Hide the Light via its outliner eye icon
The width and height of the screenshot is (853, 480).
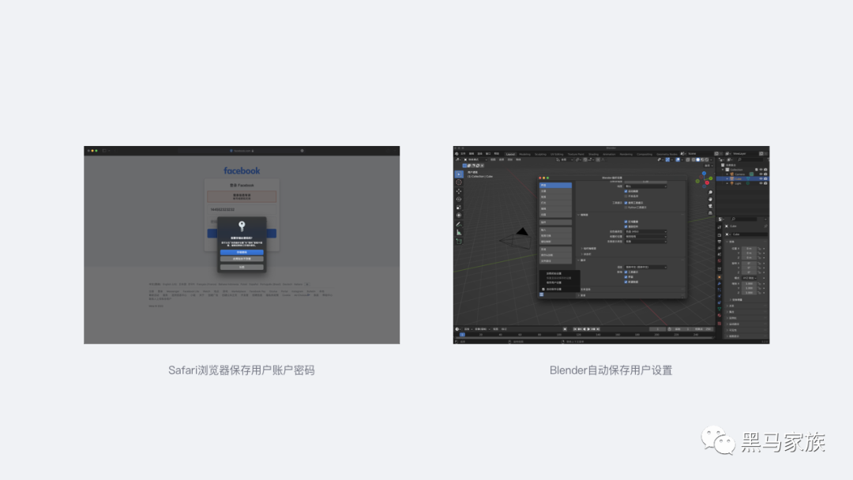761,183
